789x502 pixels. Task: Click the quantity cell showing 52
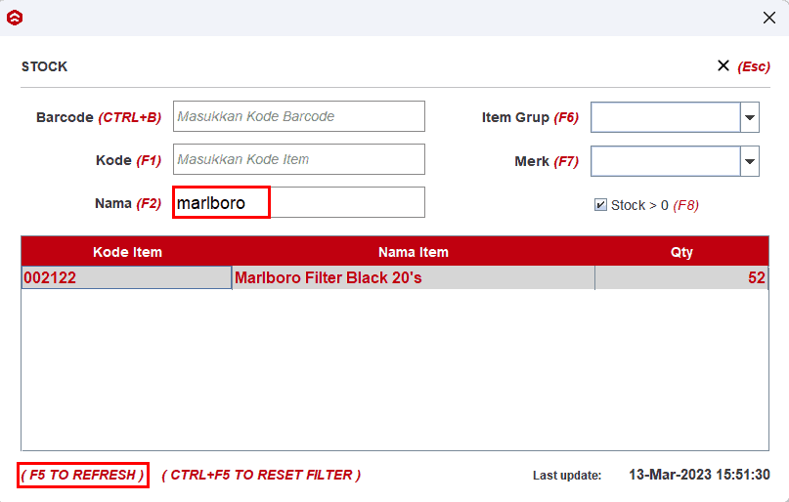pos(681,278)
